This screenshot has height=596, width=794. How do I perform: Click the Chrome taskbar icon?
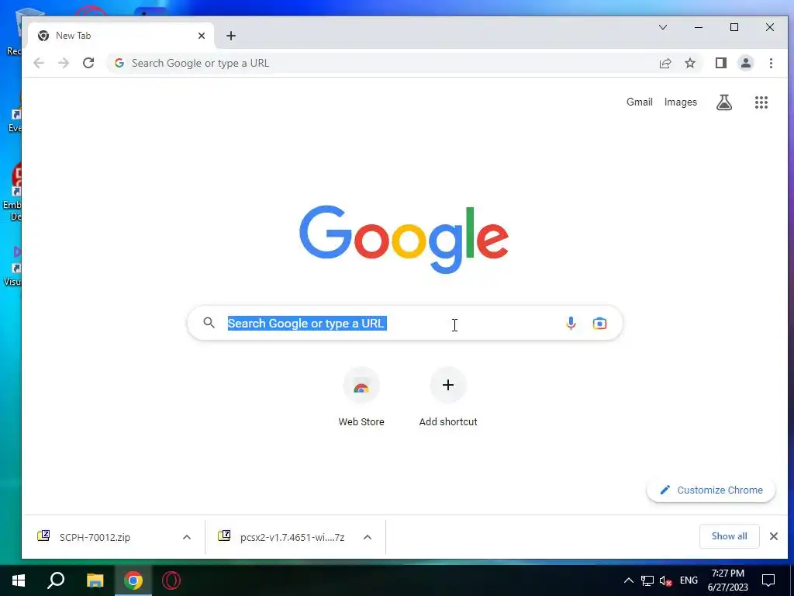pyautogui.click(x=133, y=580)
